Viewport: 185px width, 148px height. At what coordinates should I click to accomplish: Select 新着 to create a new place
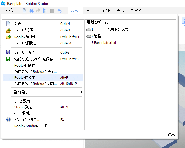coord(43,24)
